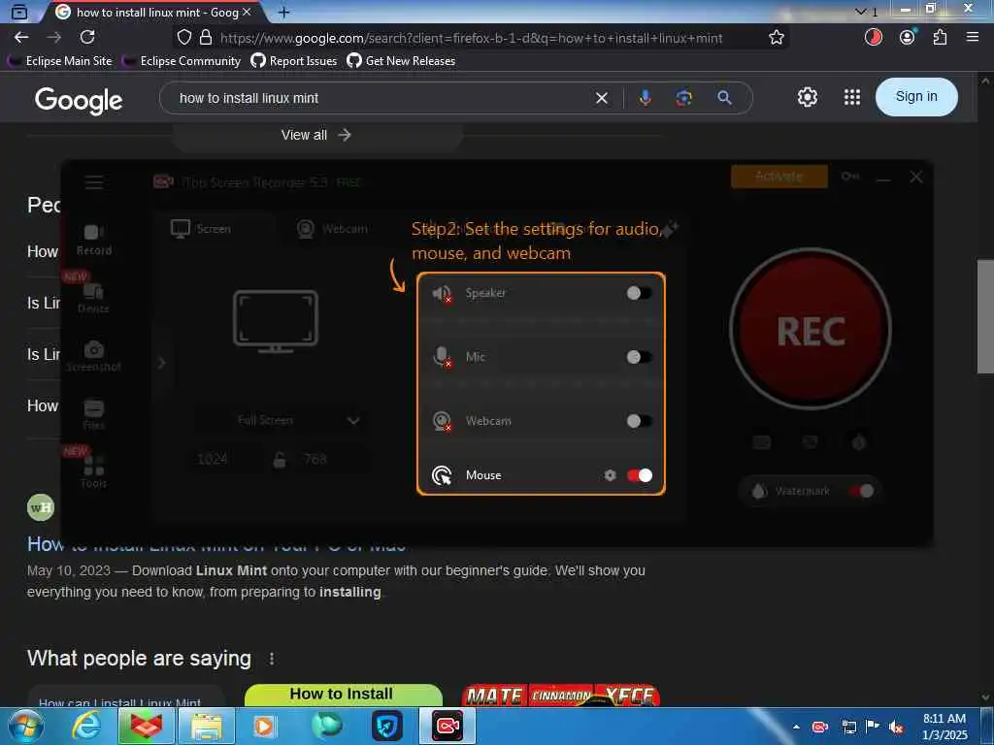Click the page vertical scrollbar thumb

984,316
